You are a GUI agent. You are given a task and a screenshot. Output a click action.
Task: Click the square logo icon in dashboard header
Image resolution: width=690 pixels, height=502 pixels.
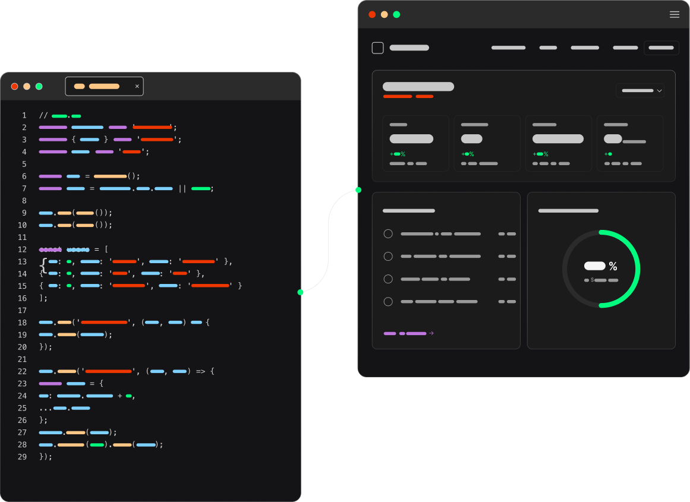377,48
